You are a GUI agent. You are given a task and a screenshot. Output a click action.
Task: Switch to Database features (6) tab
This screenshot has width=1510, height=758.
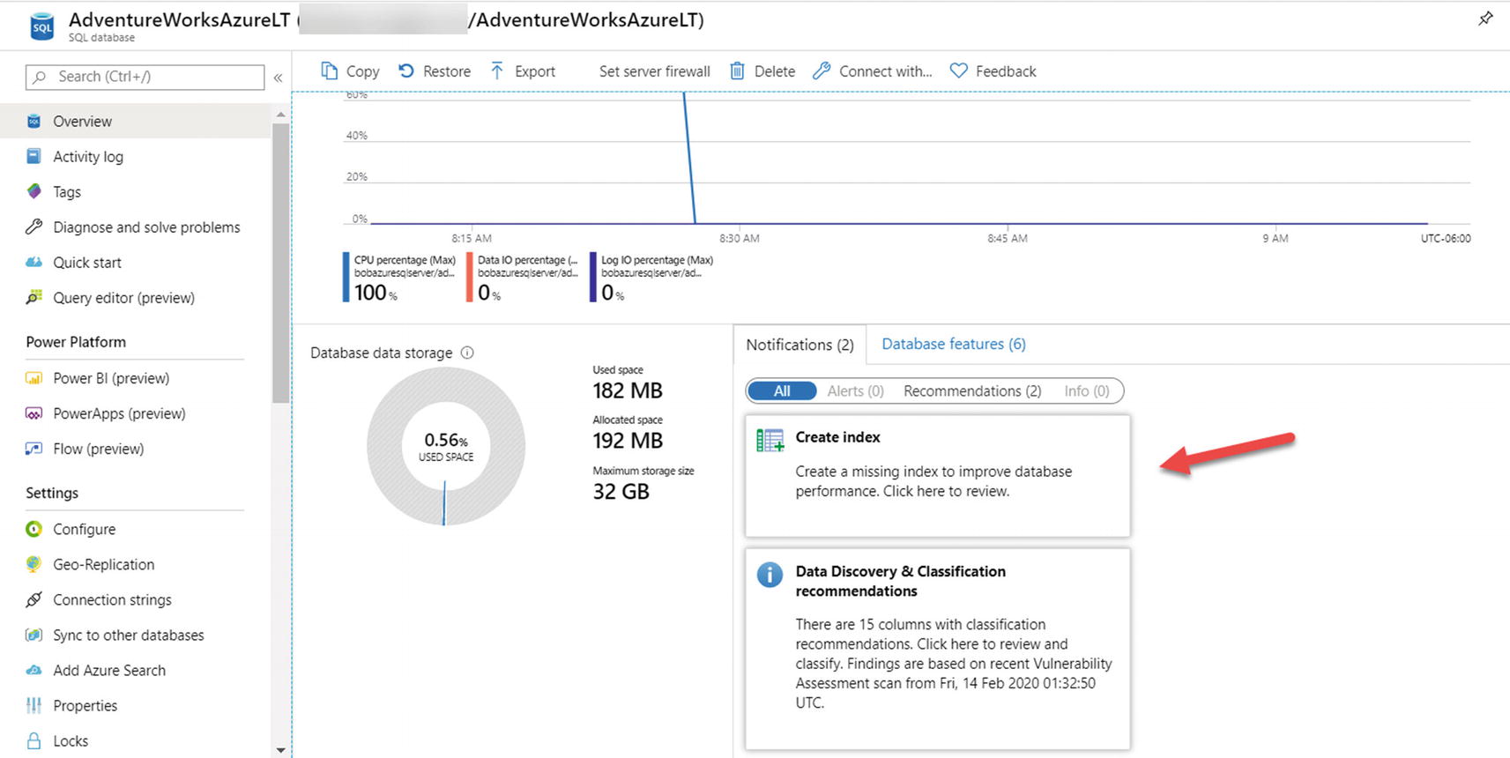click(953, 344)
